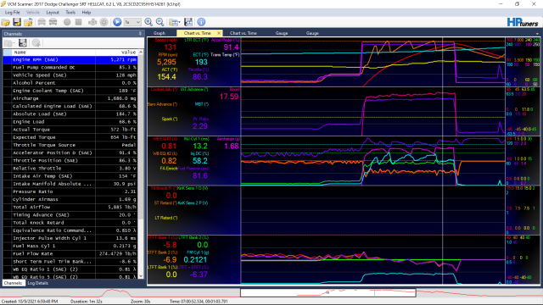The image size is (543, 305).
Task: Open the Log Details tab
Action: [37, 283]
